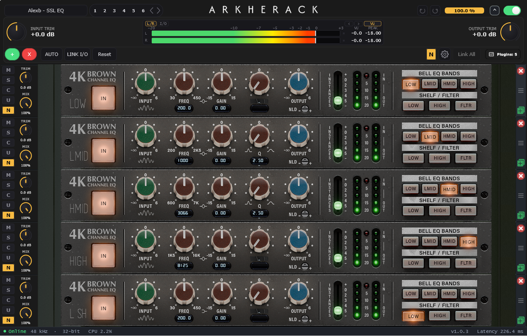This screenshot has height=336, width=527.
Task: Toggle the green global power switch
Action: tap(512, 10)
